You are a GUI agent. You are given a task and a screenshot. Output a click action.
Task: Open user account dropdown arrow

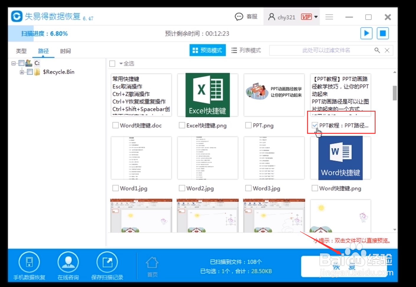[316, 17]
